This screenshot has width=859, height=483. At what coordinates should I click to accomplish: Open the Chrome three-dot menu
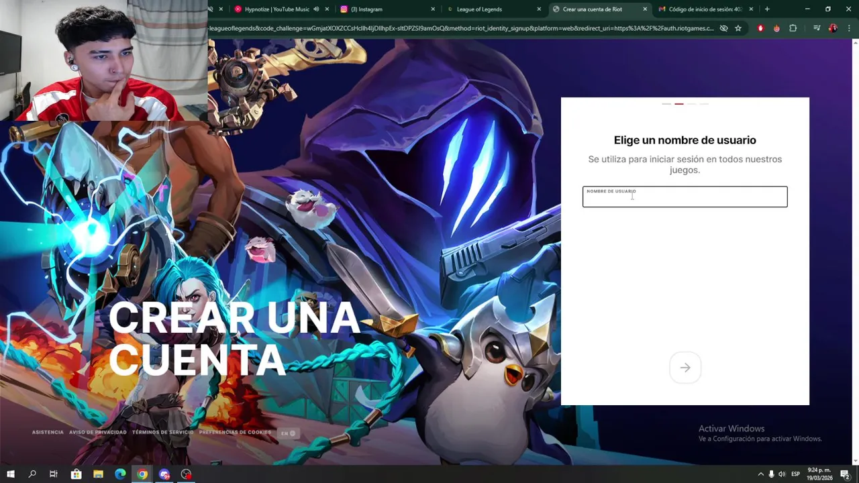pyautogui.click(x=848, y=28)
